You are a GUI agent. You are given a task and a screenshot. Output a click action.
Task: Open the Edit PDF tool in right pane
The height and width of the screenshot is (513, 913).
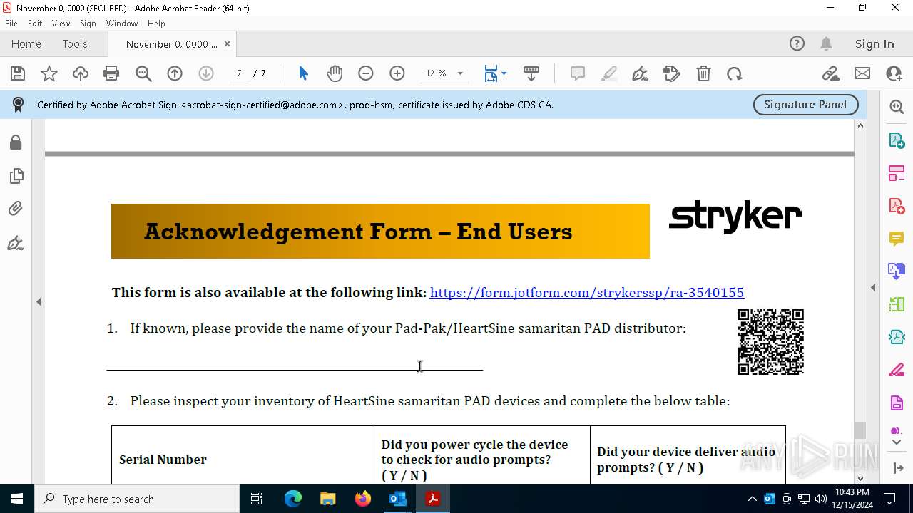tap(897, 172)
